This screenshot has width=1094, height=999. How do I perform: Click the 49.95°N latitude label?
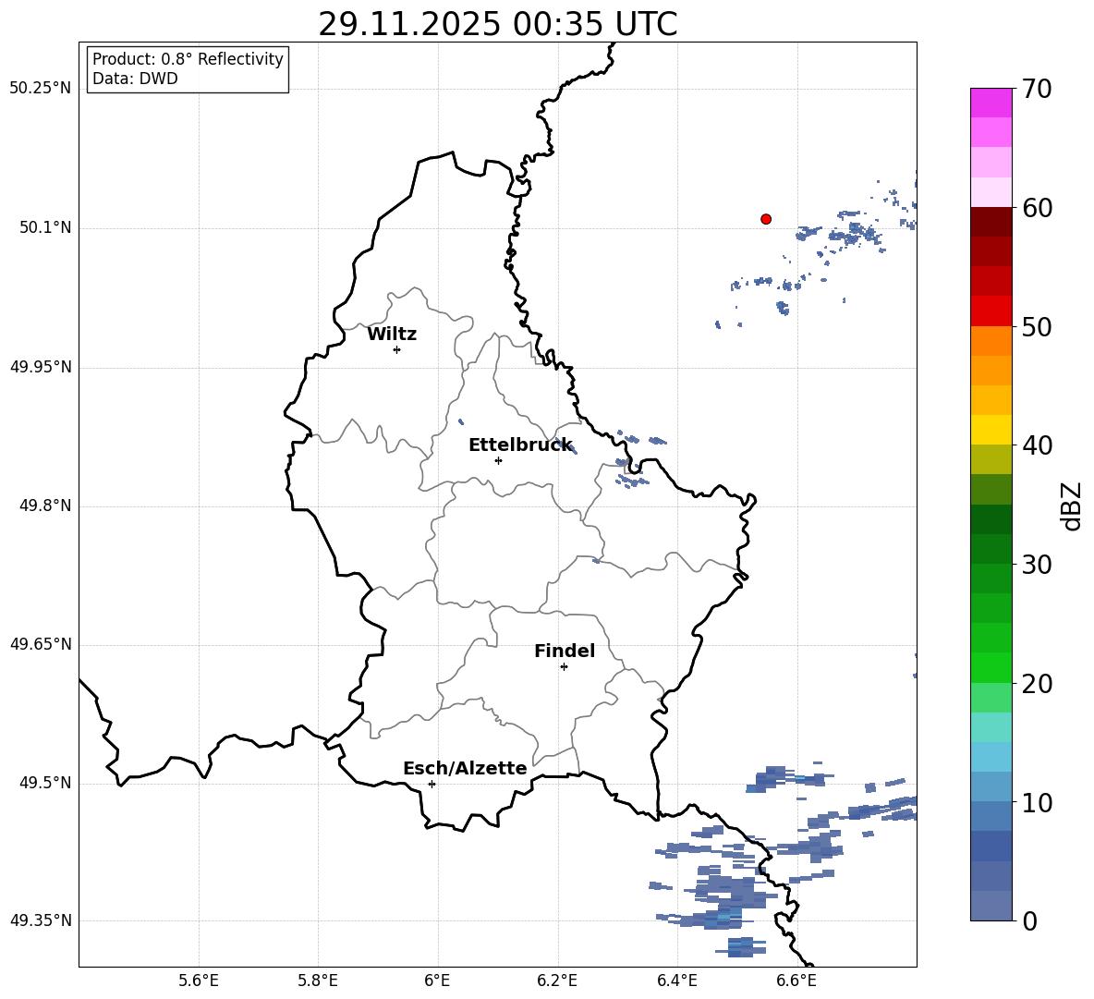coord(41,367)
